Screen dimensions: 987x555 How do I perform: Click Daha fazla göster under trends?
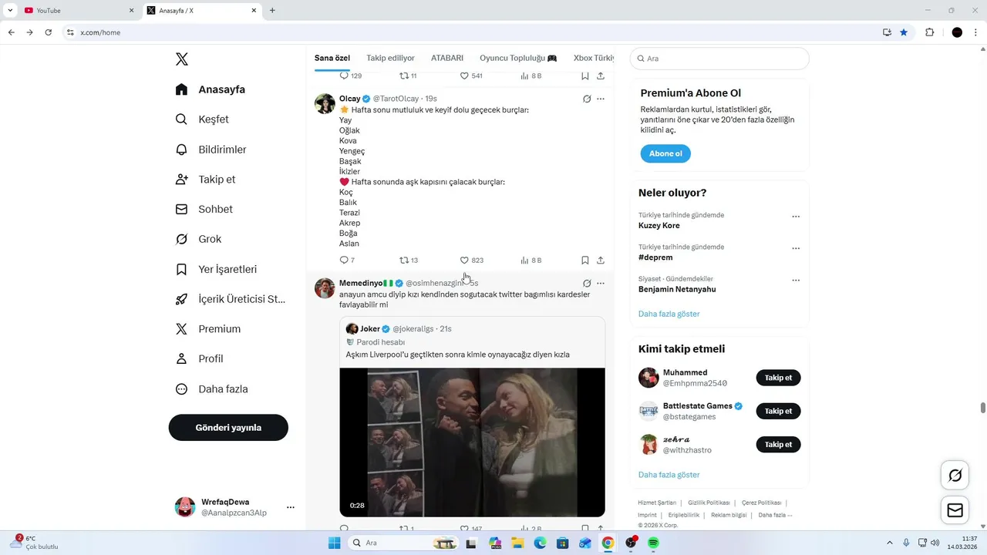click(x=669, y=314)
